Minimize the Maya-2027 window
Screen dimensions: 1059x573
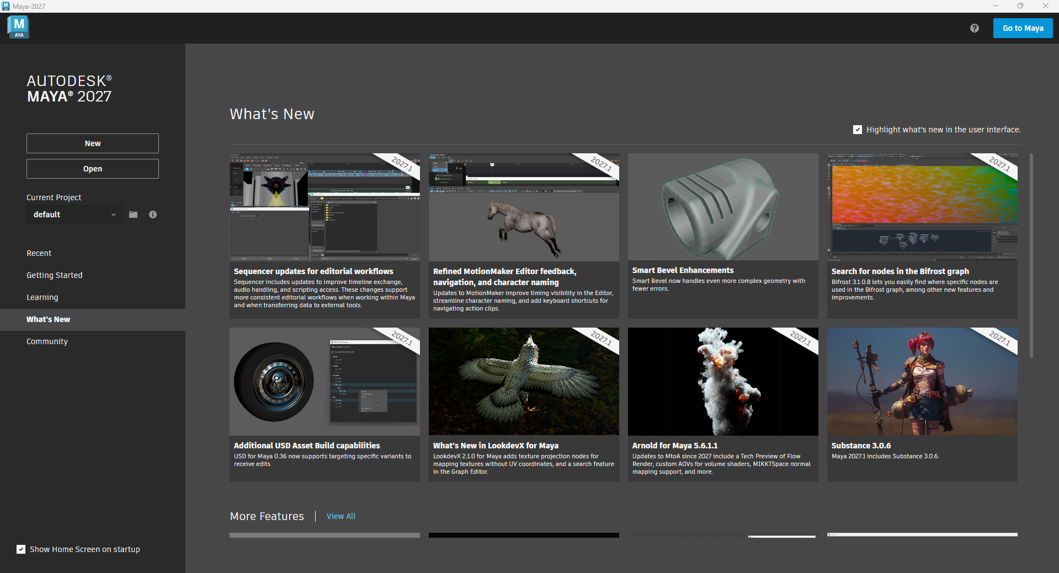[x=996, y=6]
